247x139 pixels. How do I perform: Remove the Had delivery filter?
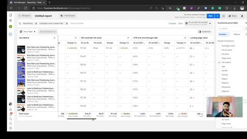(x=36, y=24)
